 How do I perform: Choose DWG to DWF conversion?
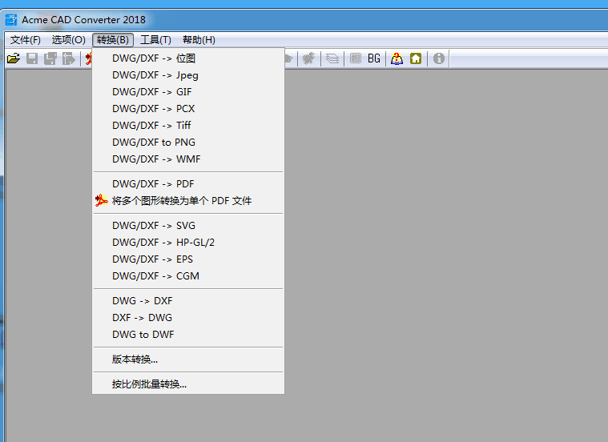[x=188, y=334]
